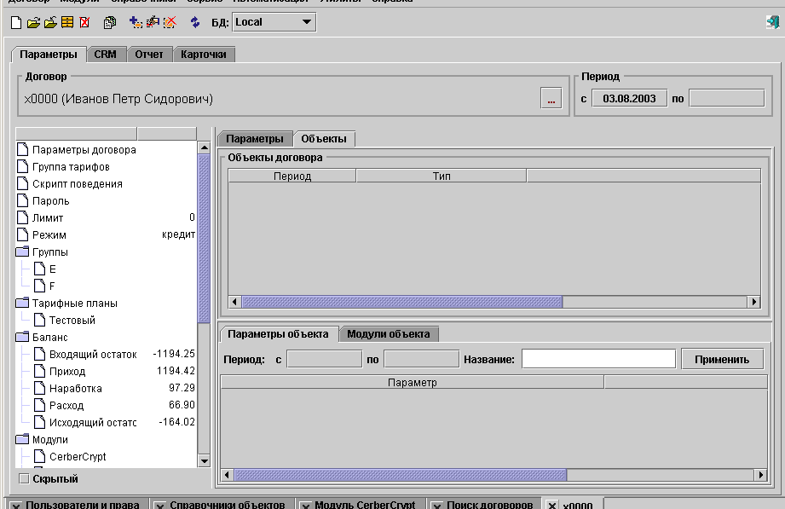Viewport: 785px width, 509px height.
Task: Toggle the Скрытый checkbox
Action: (24, 478)
